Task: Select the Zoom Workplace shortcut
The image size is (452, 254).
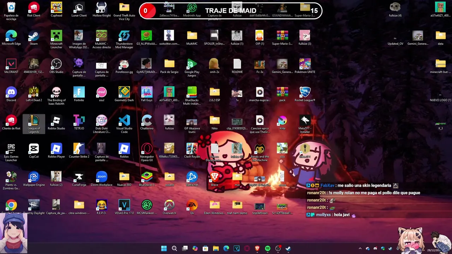Action: click(x=102, y=179)
